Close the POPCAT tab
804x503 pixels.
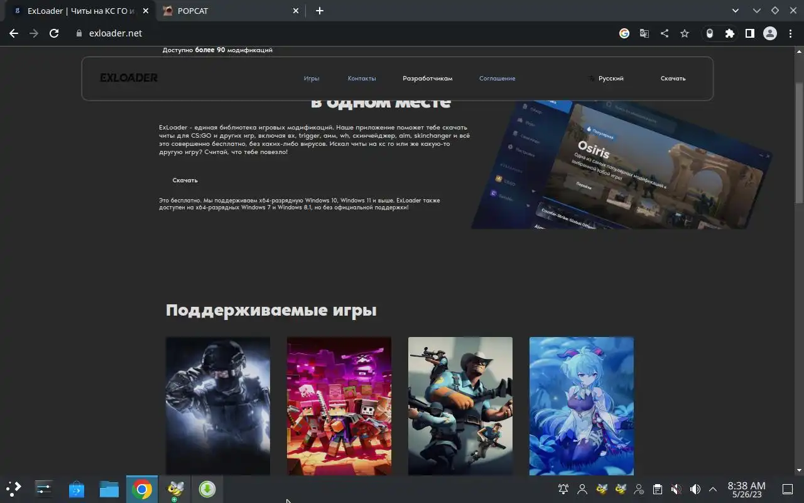(296, 11)
